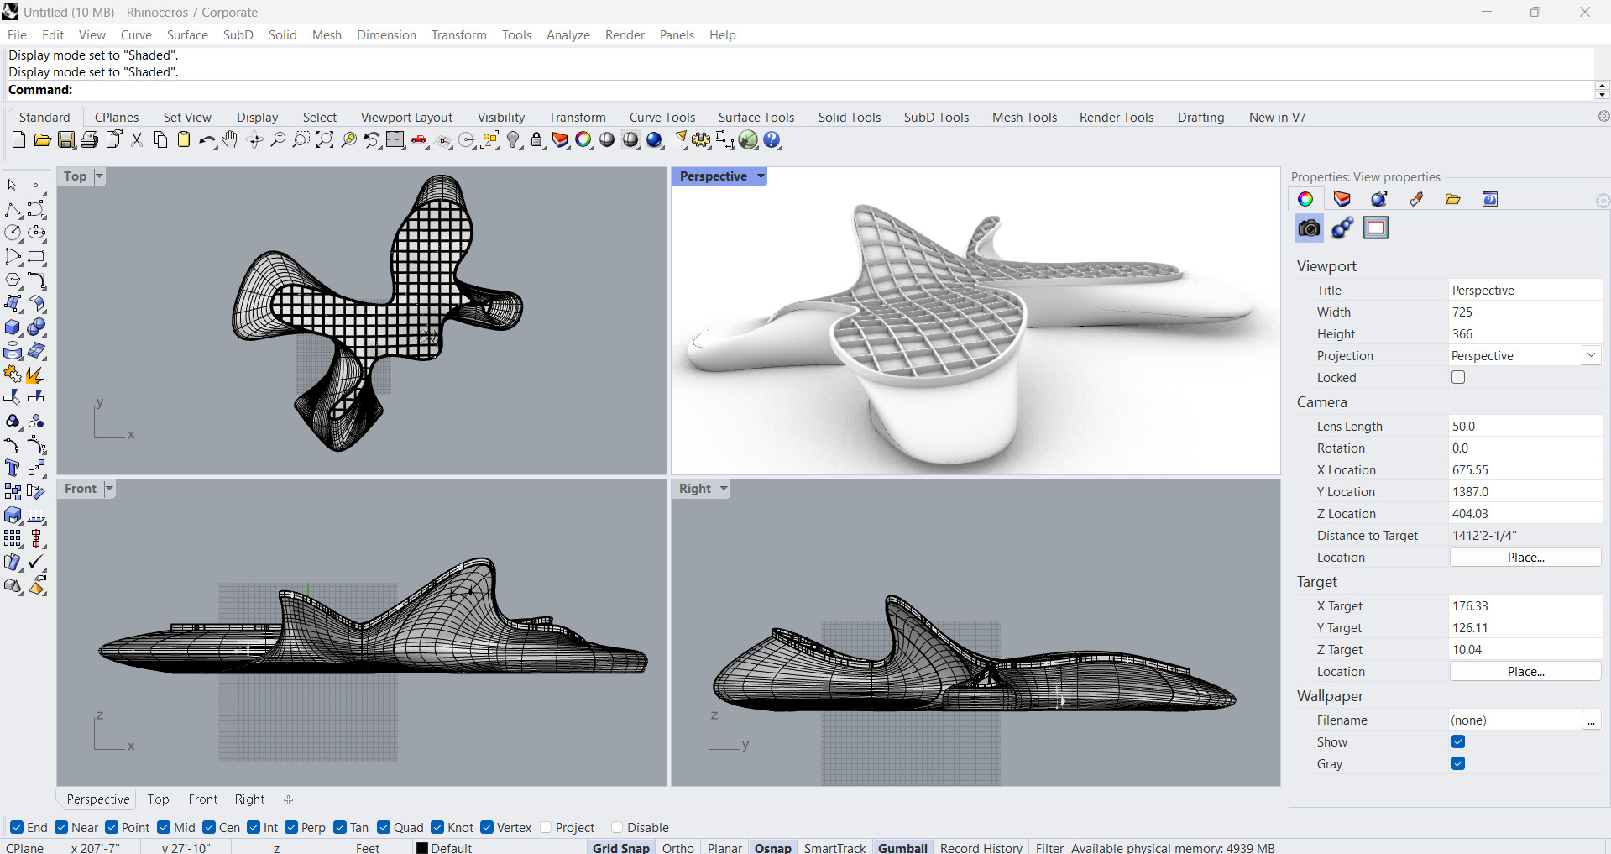Open a file with the folder icon
This screenshot has width=1611, height=854.
pyautogui.click(x=42, y=140)
